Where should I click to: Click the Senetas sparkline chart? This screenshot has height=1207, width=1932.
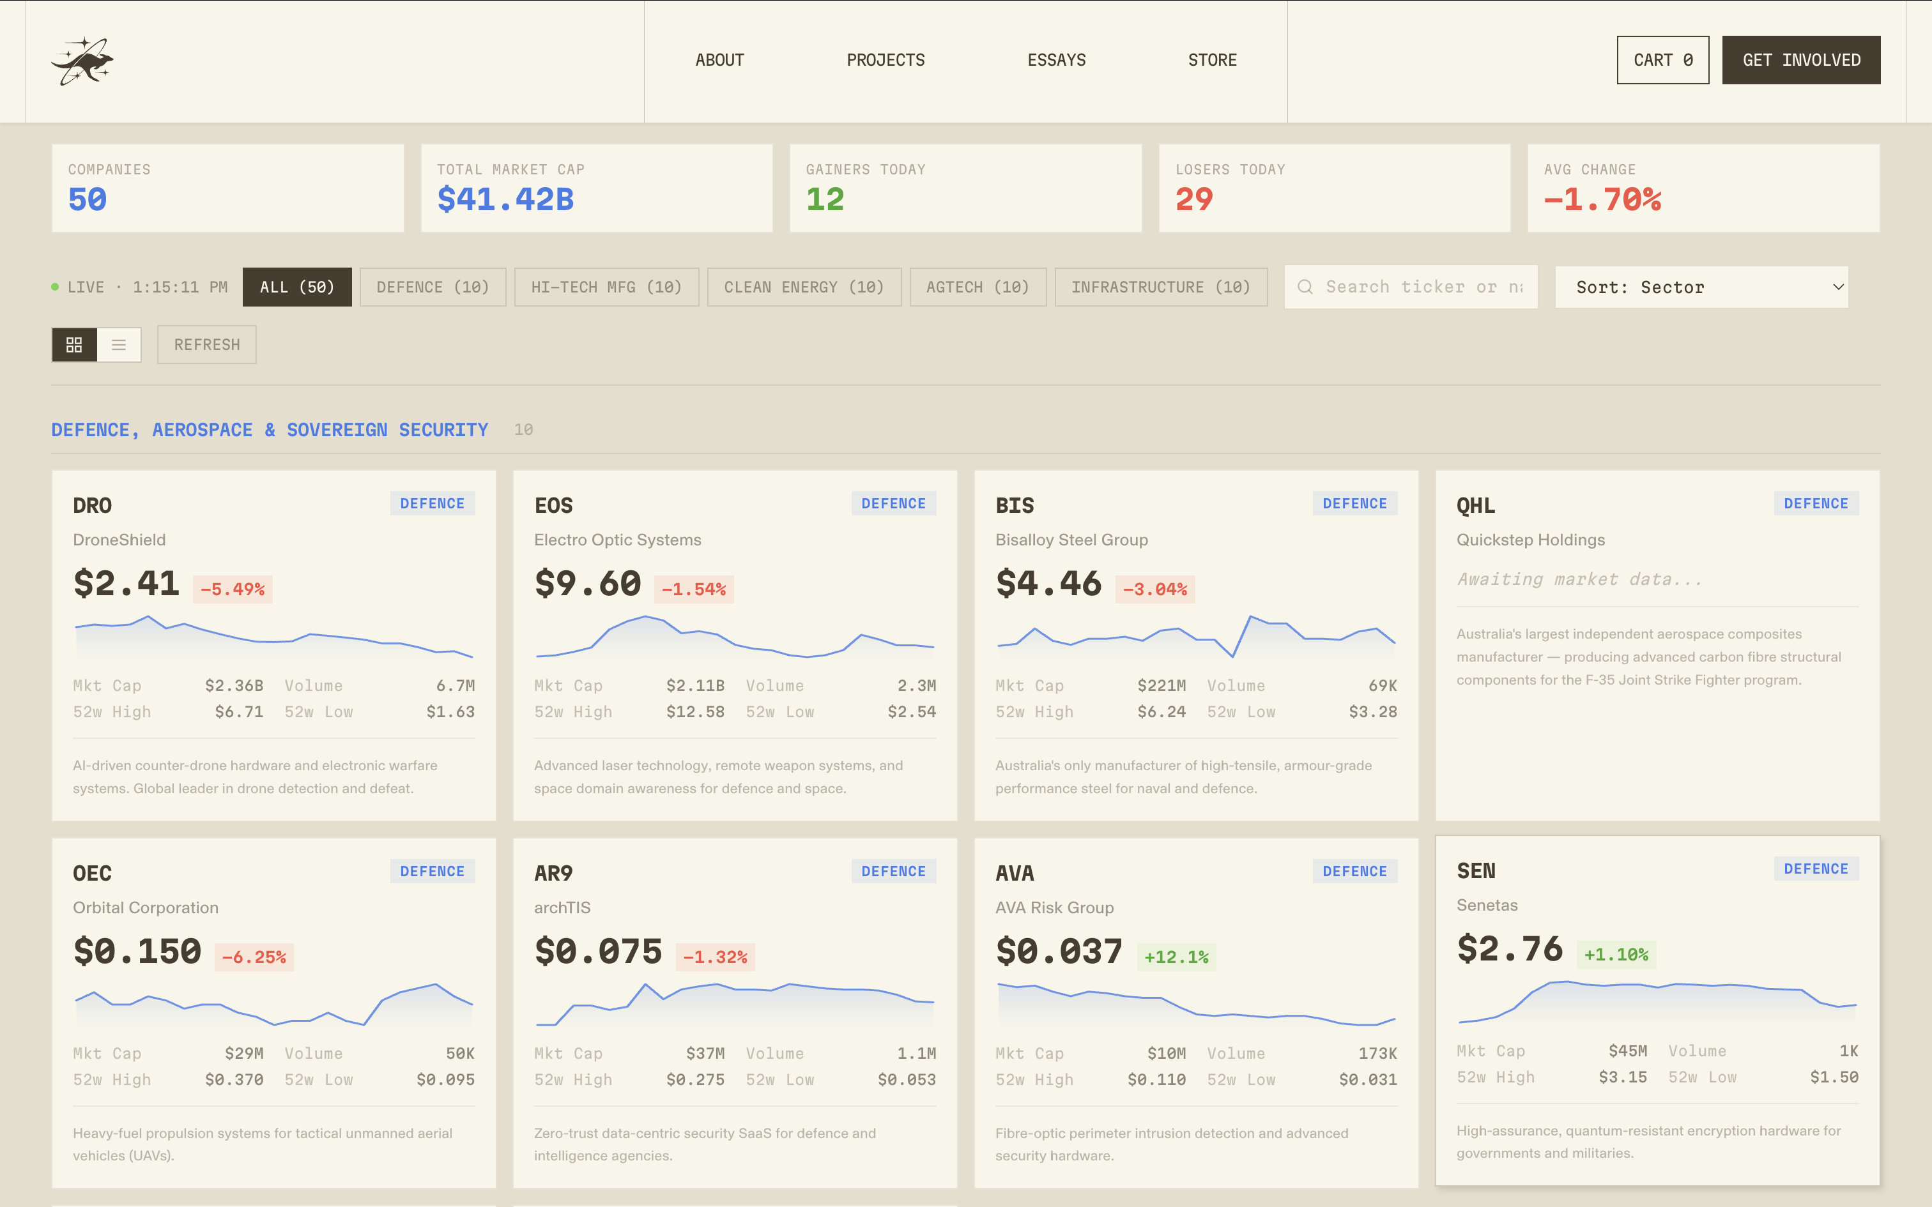coord(1657,1003)
